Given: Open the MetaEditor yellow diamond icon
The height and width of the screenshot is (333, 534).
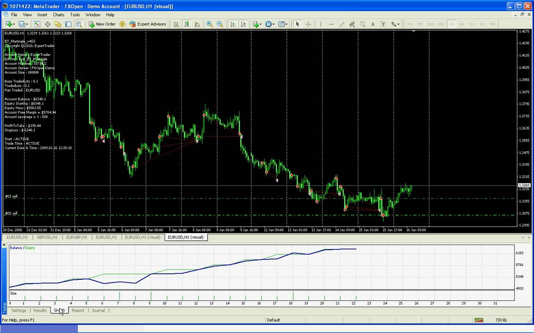Looking at the screenshot, I should click(122, 24).
